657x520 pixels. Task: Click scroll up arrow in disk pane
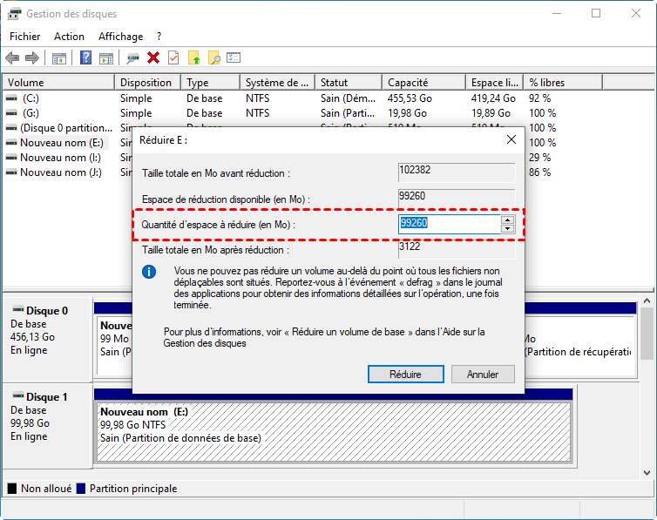pos(647,301)
